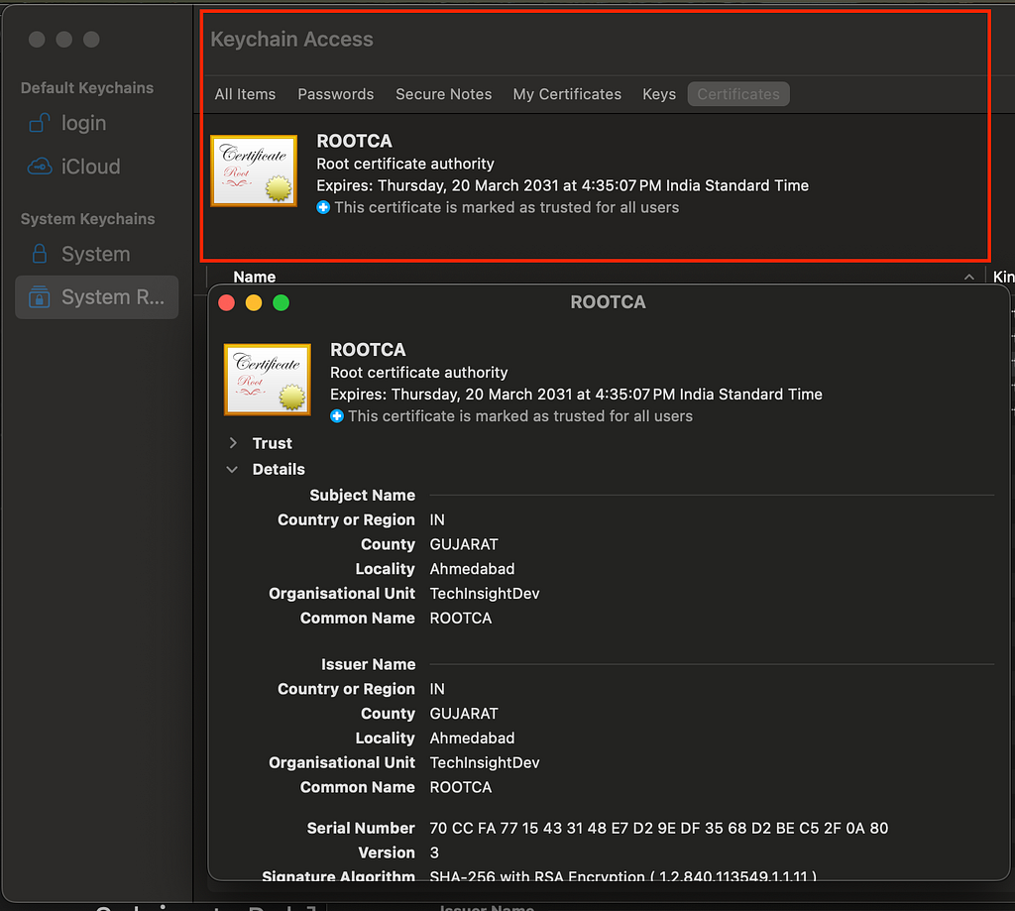Select the Keys tab

(659, 94)
